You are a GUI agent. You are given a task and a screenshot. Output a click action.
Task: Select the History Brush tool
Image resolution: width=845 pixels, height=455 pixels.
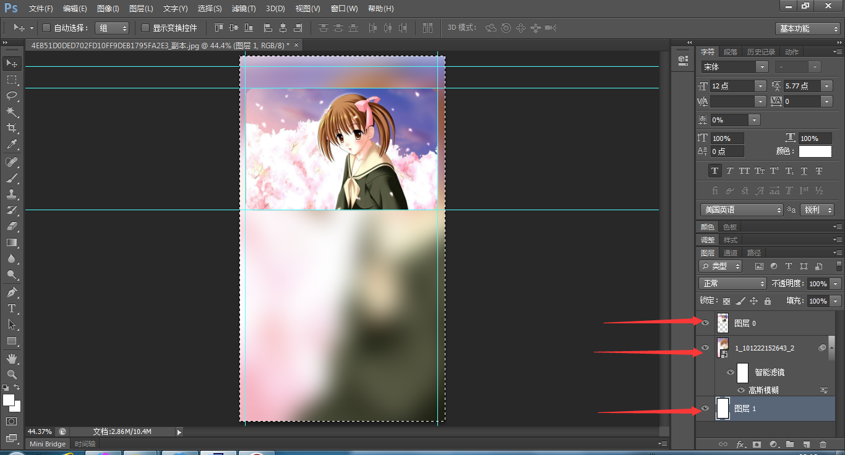click(12, 210)
